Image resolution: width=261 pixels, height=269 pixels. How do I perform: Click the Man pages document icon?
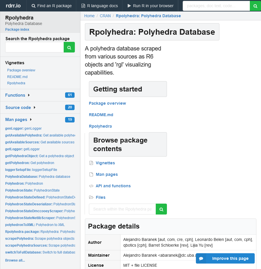point(91,174)
